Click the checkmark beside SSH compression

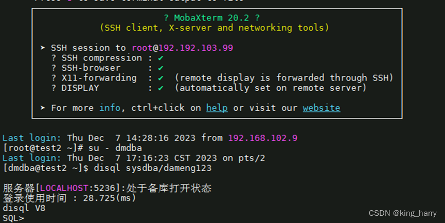point(161,58)
